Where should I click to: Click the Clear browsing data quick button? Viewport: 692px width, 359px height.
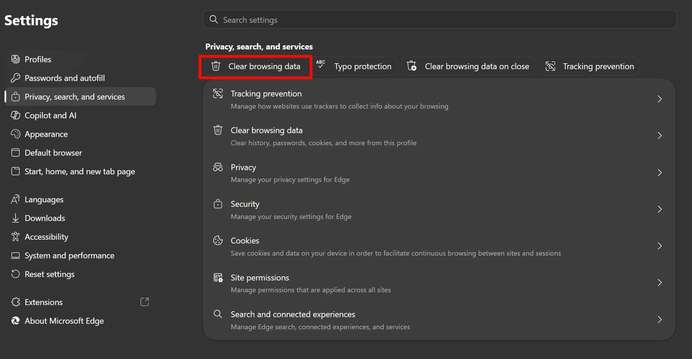pos(256,66)
